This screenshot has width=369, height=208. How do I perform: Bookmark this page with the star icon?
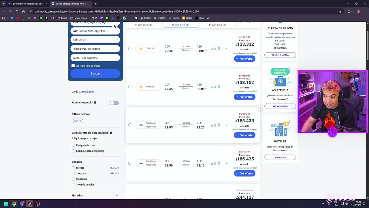pos(340,12)
